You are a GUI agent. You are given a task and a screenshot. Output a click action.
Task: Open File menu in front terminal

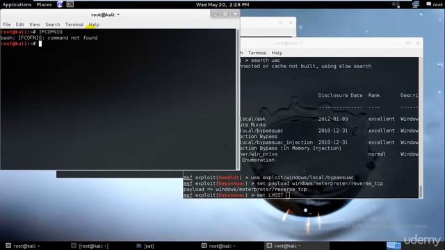pos(6,24)
